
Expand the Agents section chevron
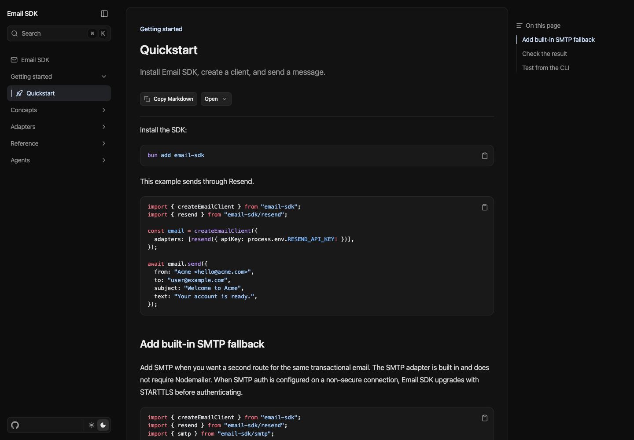pyautogui.click(x=104, y=160)
